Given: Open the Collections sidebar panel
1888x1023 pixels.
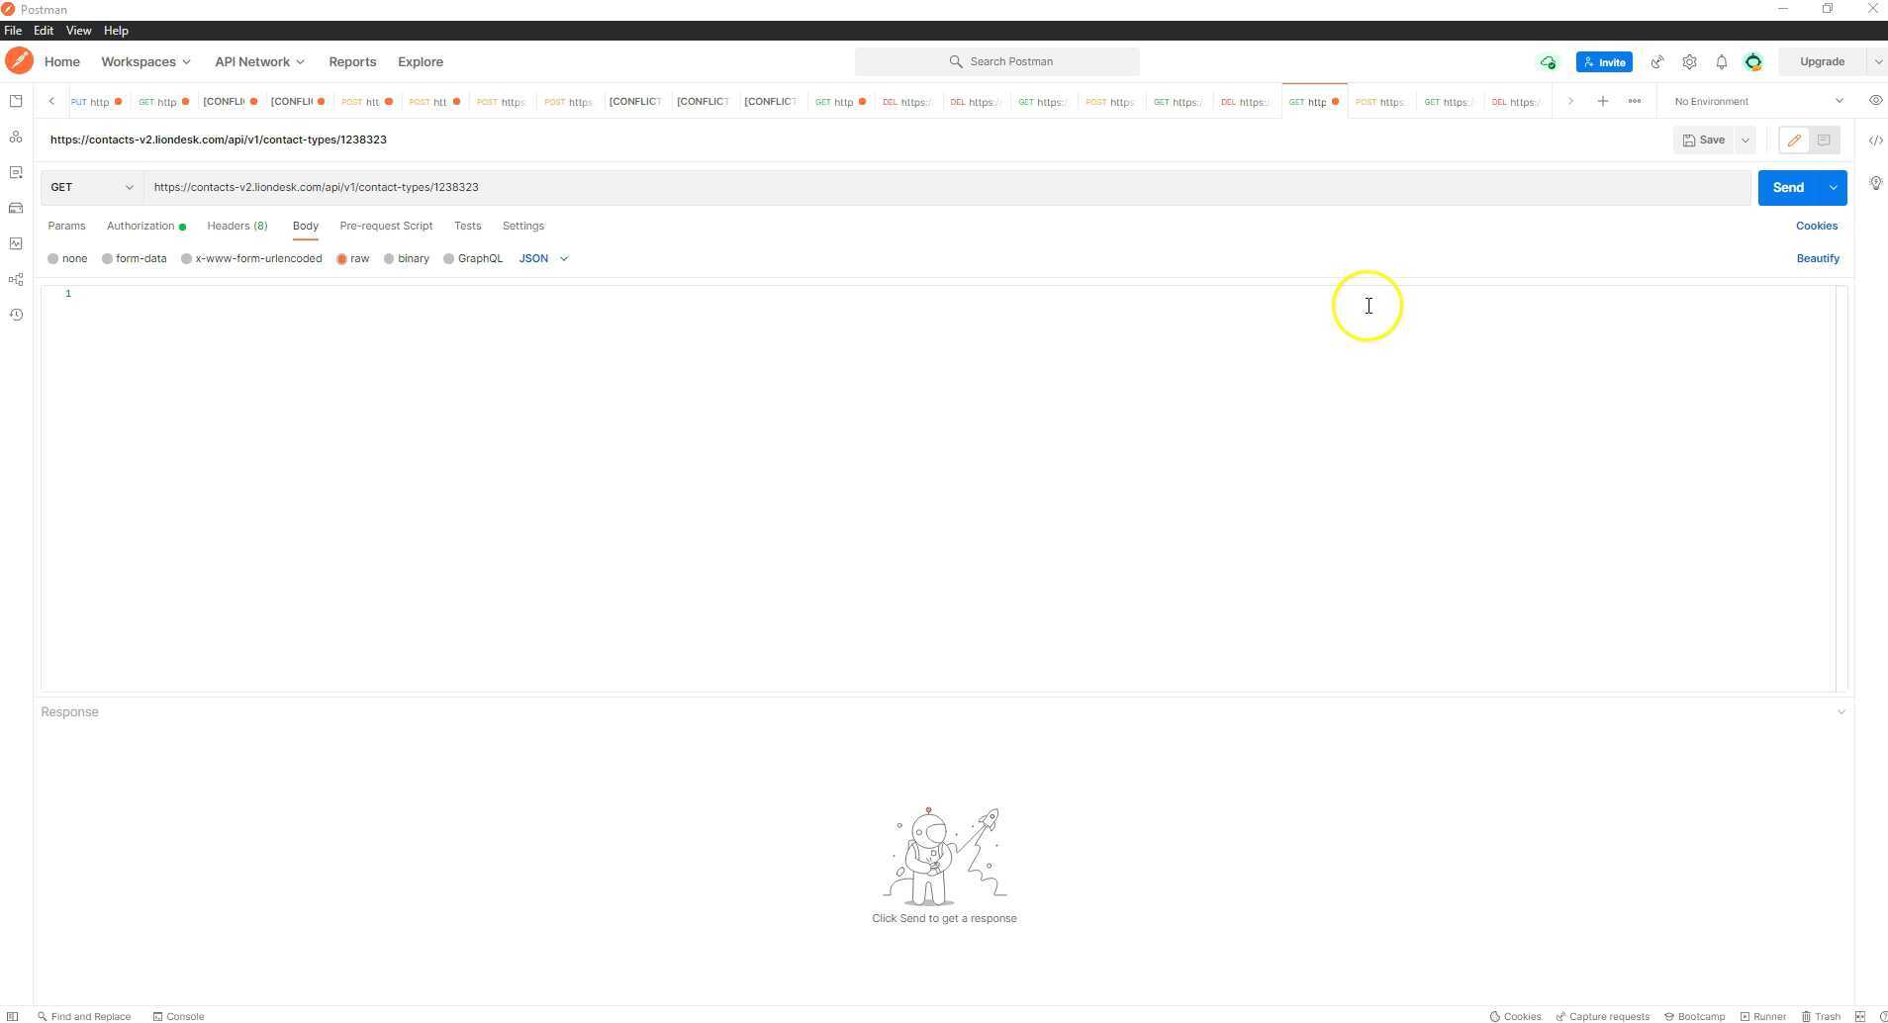Looking at the screenshot, I should [16, 101].
